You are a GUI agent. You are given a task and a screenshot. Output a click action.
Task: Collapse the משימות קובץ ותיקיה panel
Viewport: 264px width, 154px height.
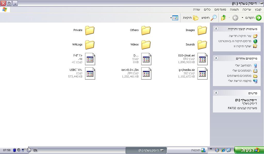point(216,29)
